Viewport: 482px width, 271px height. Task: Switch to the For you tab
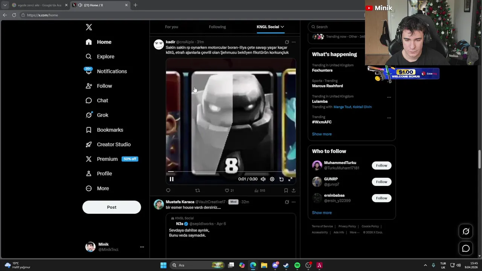pyautogui.click(x=171, y=27)
